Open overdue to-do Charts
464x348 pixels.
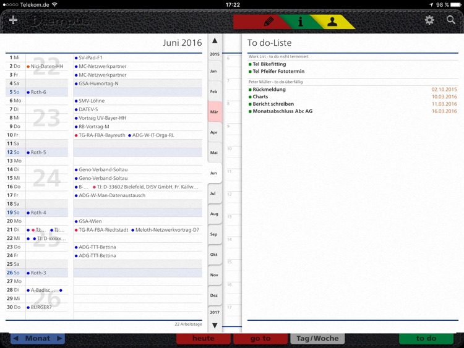coord(260,96)
